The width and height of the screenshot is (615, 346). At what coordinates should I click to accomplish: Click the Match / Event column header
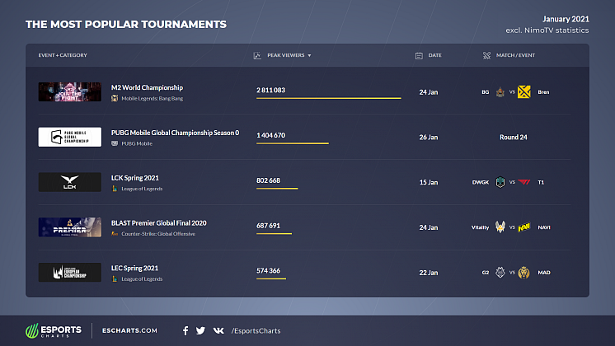515,55
